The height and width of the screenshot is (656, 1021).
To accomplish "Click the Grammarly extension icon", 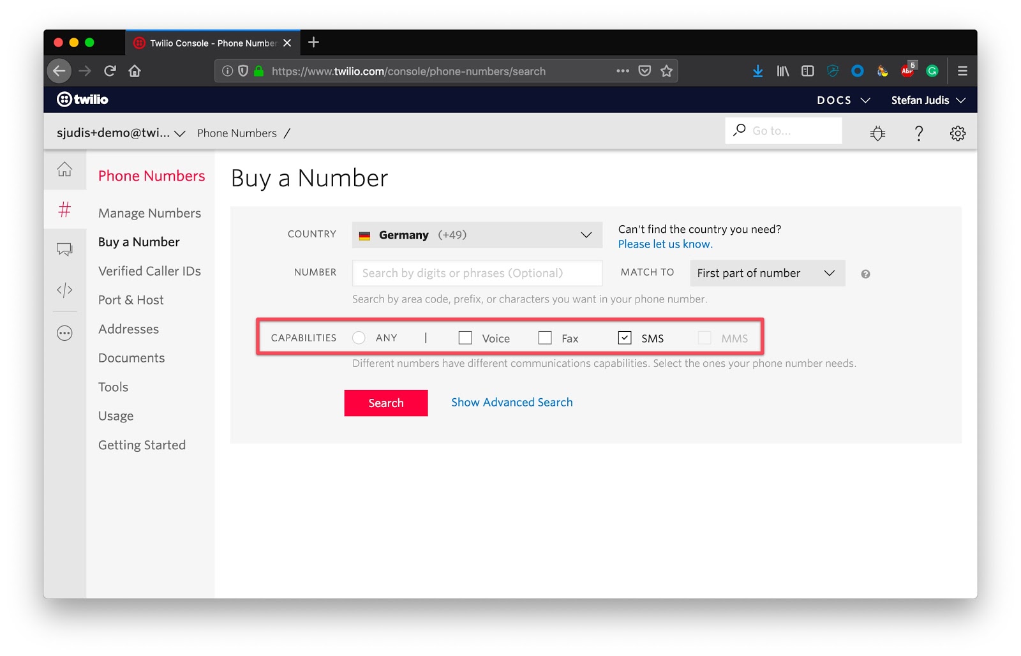I will click(x=932, y=71).
